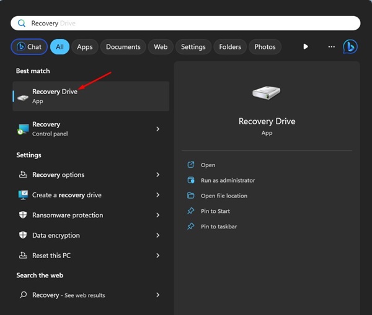This screenshot has height=315, width=372.
Task: Click the three-dots more options icon
Action: point(331,46)
